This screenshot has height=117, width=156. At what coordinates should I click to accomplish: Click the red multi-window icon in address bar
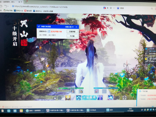[104, 8]
